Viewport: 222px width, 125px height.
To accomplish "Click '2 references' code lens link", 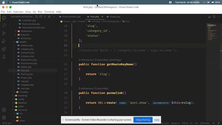I will [x=86, y=60].
